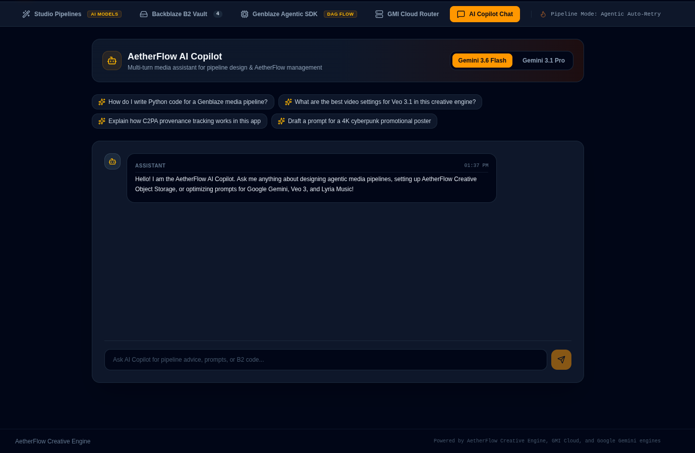Click the 01:37 PM message timestamp
695x453 pixels.
coord(476,165)
